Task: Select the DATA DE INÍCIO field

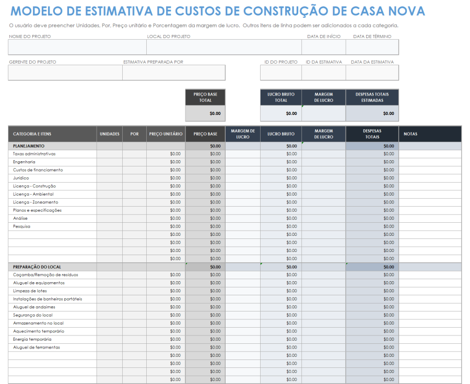Action: [324, 47]
